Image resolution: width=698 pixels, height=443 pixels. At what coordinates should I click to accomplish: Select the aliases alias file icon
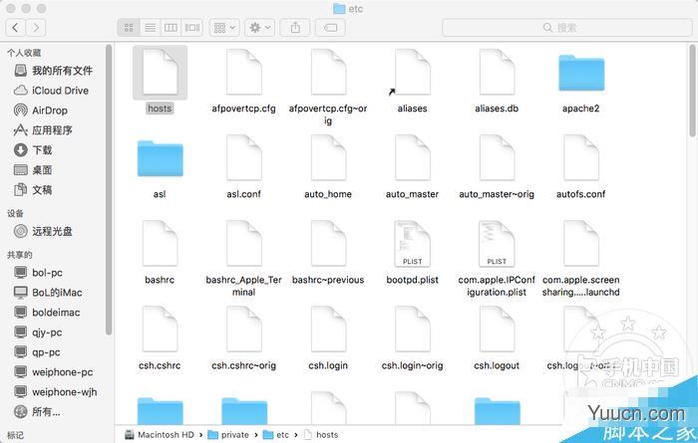pyautogui.click(x=412, y=72)
